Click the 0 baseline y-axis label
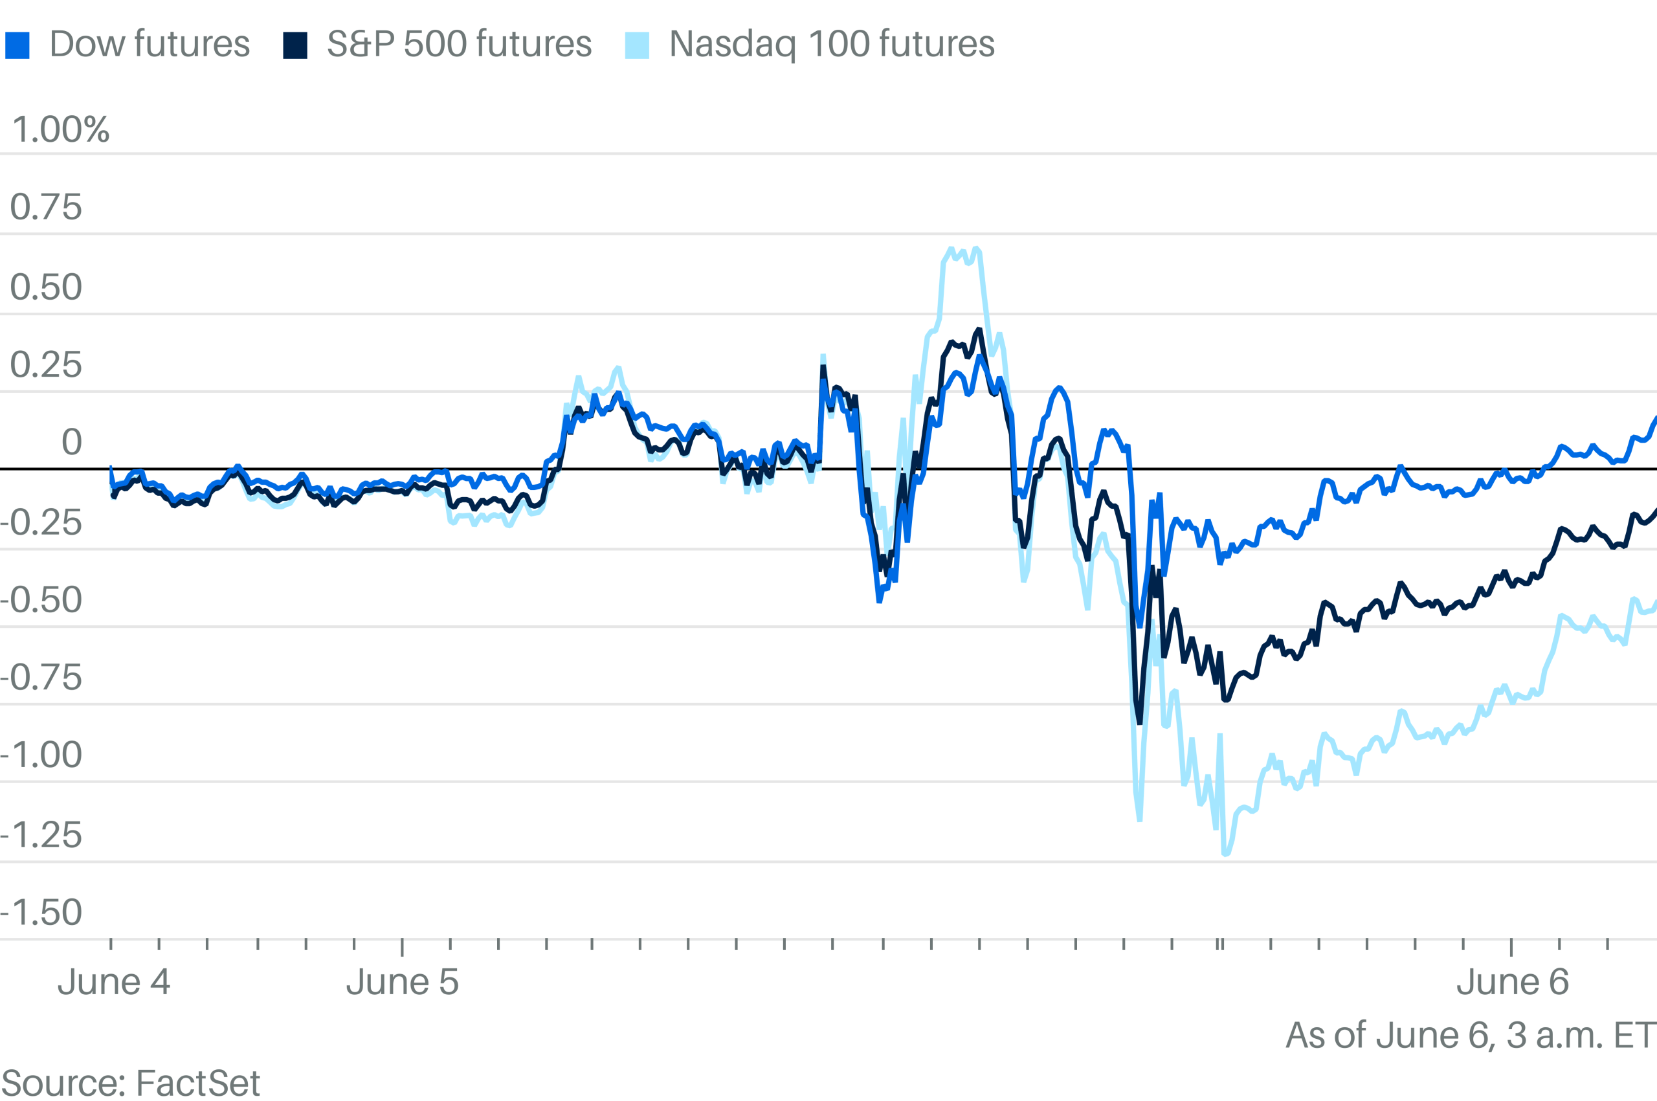The image size is (1657, 1101). click(x=72, y=442)
